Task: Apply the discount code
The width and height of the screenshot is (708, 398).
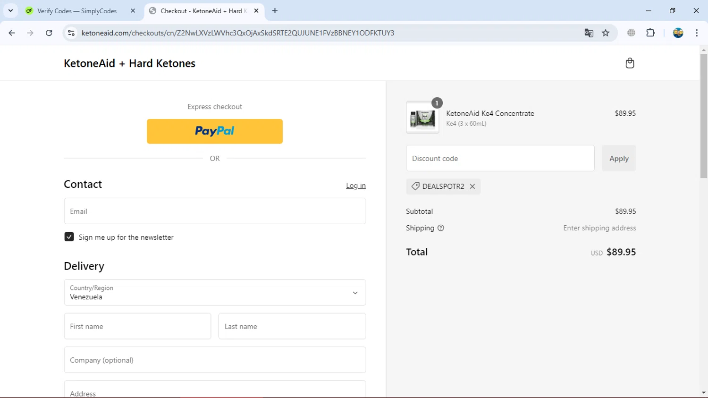Action: (619, 159)
